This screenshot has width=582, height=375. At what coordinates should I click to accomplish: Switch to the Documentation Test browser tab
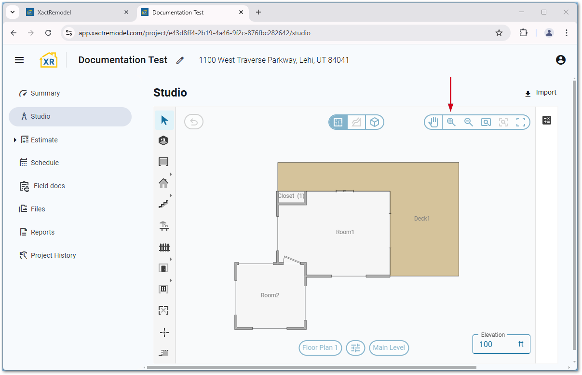point(192,13)
